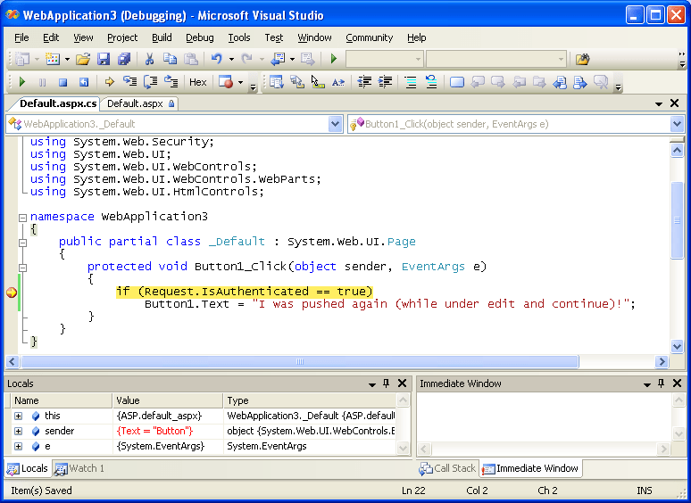691x503 pixels.
Task: Click the Add New Item icon
Action: (x=53, y=59)
